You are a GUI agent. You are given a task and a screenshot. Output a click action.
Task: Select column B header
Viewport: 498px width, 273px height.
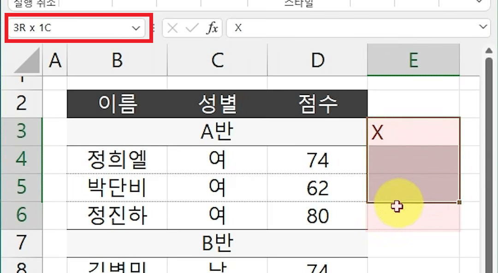[117, 60]
